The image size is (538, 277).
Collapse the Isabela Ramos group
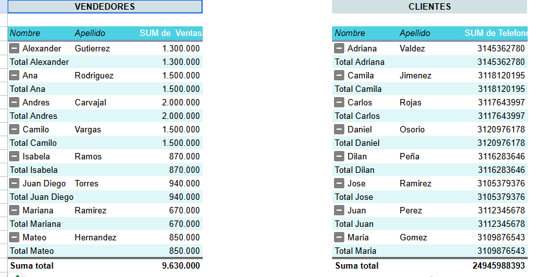click(14, 156)
